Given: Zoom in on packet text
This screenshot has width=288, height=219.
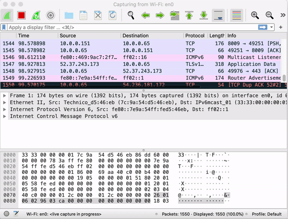Looking at the screenshot, I should tap(255, 15).
